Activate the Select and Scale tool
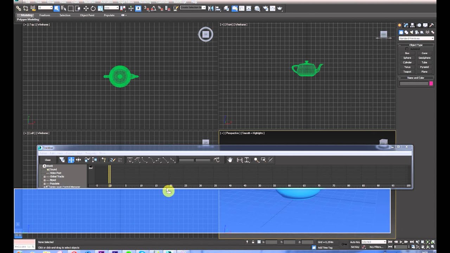 (101, 8)
